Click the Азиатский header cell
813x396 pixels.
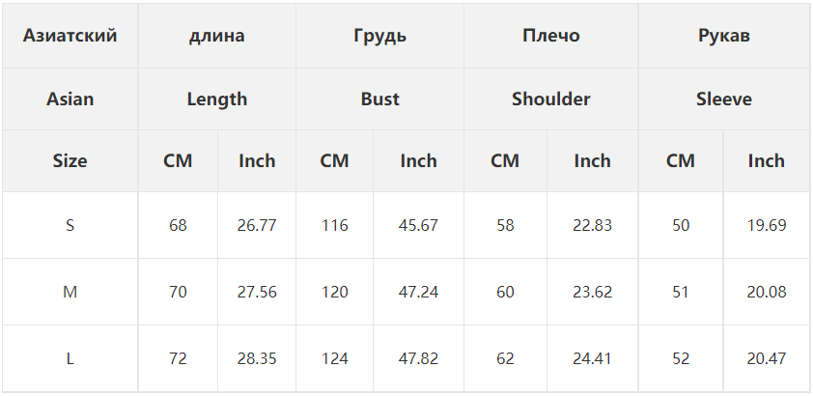point(70,36)
